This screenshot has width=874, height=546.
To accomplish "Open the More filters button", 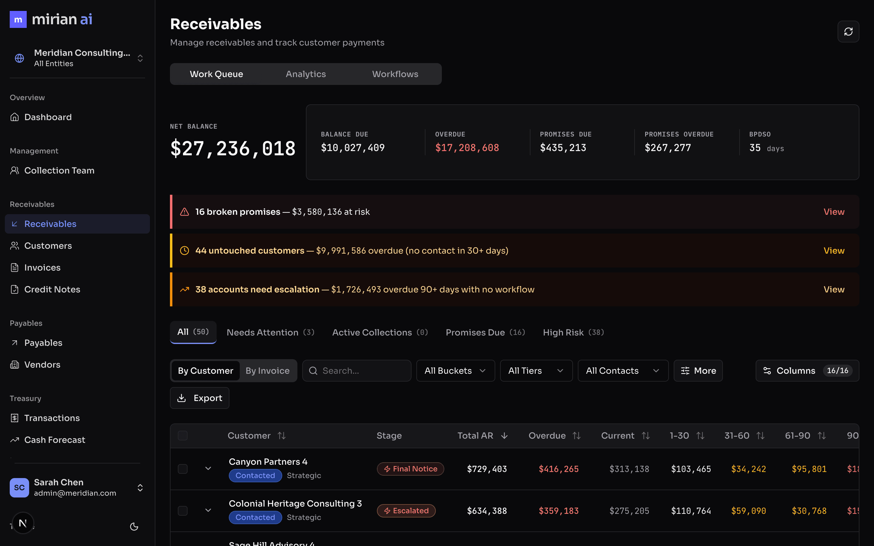I will pos(698,370).
